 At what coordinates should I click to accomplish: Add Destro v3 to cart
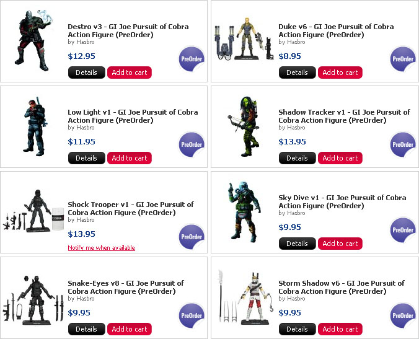130,73
